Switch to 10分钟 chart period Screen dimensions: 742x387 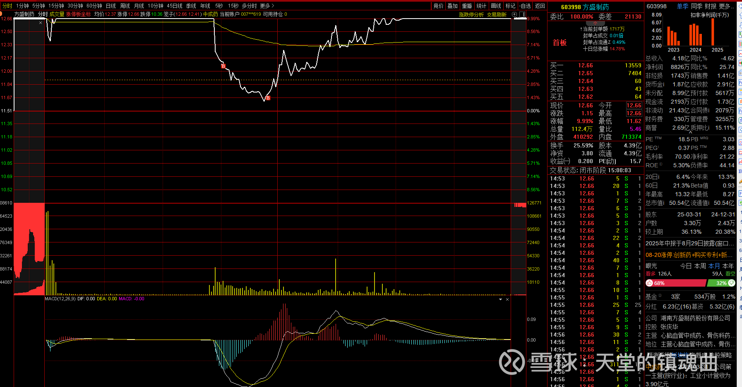tap(156, 6)
